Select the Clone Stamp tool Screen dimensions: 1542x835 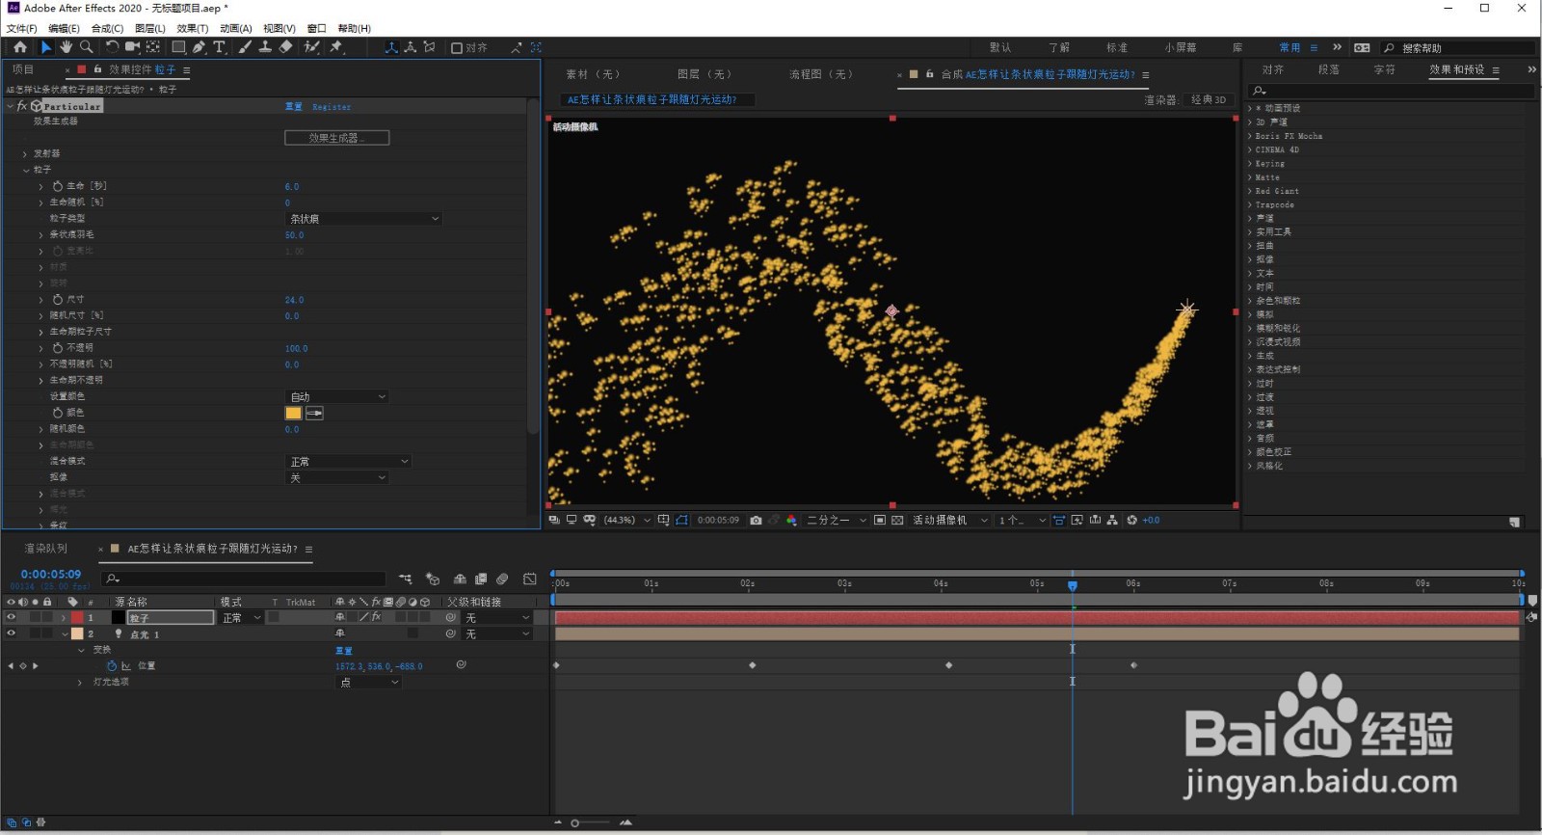coord(265,46)
